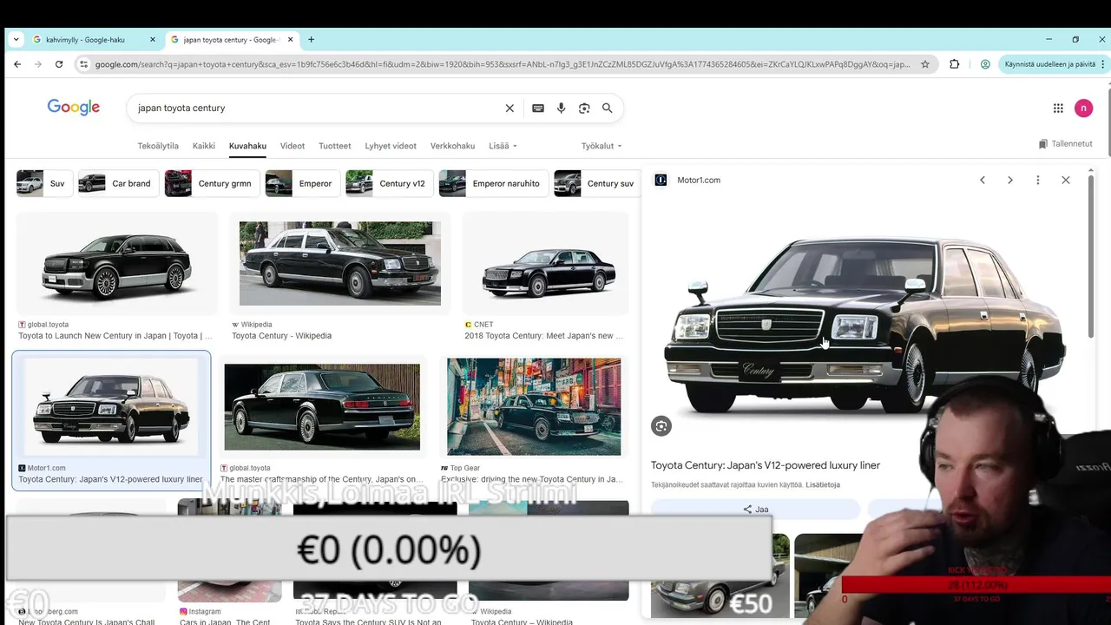Switch to Kaikki results tab
Viewport: 1111px width, 625px height.
[204, 146]
